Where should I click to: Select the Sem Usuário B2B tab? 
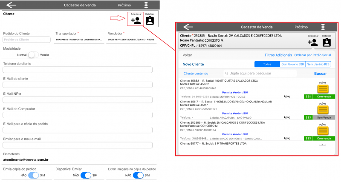tap(318, 64)
